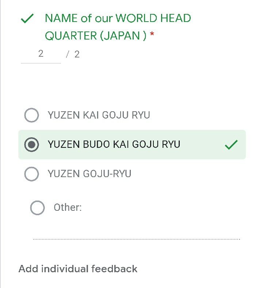Click the score input field showing 2
263x288 pixels.
click(x=41, y=54)
